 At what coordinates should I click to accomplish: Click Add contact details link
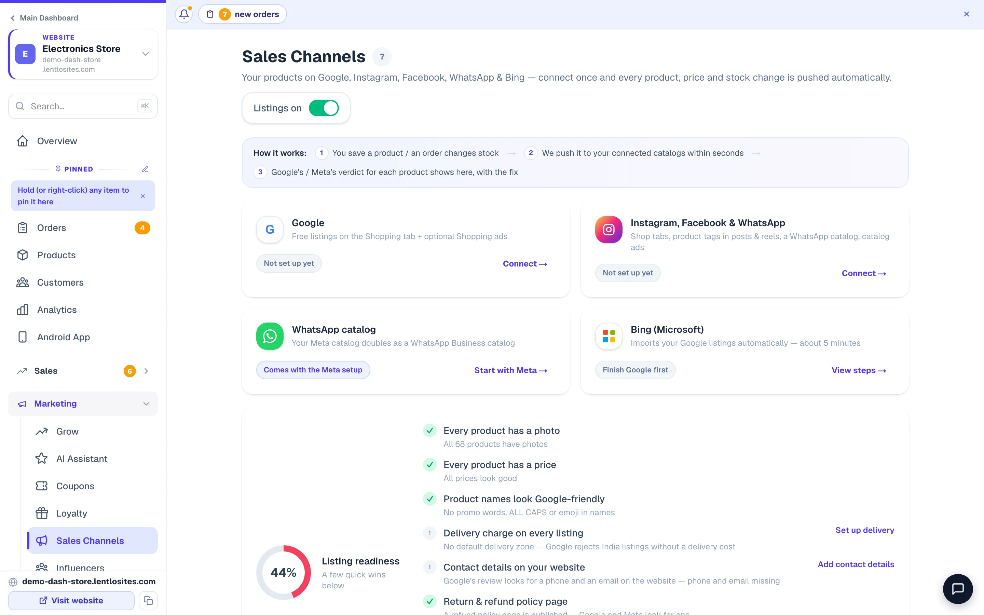pos(856,564)
